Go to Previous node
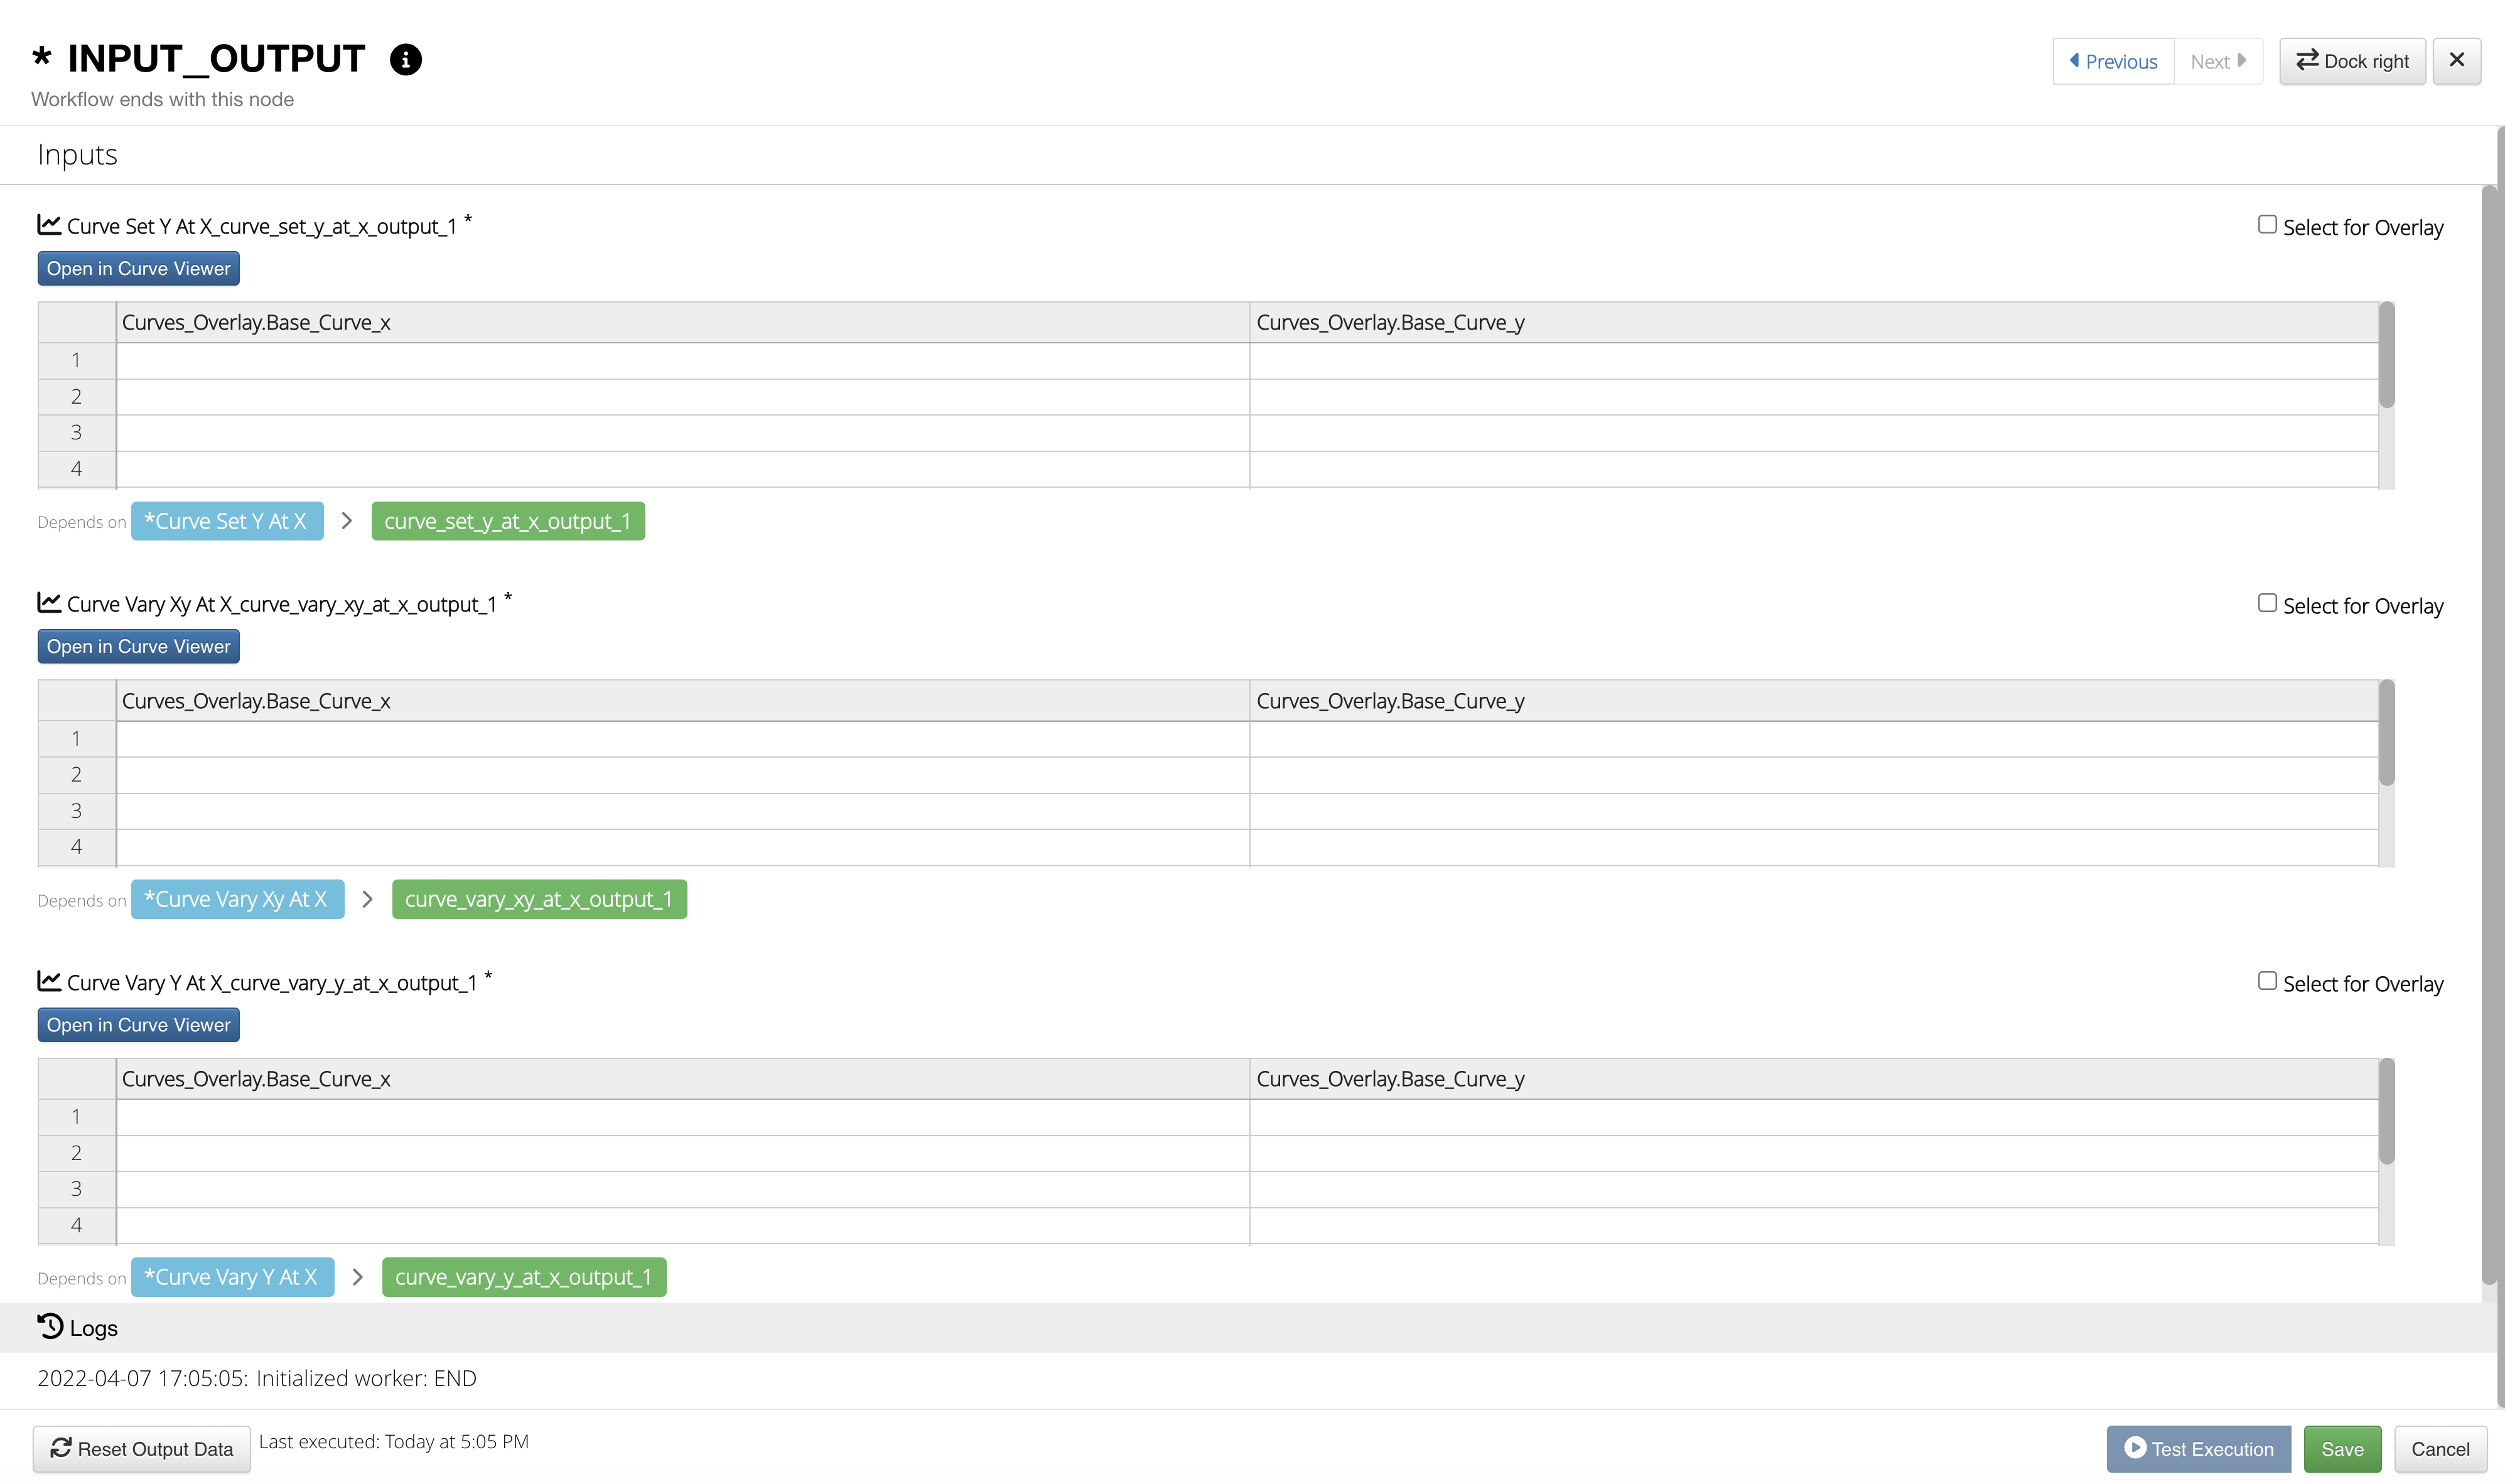This screenshot has height=1484, width=2505. [2113, 62]
